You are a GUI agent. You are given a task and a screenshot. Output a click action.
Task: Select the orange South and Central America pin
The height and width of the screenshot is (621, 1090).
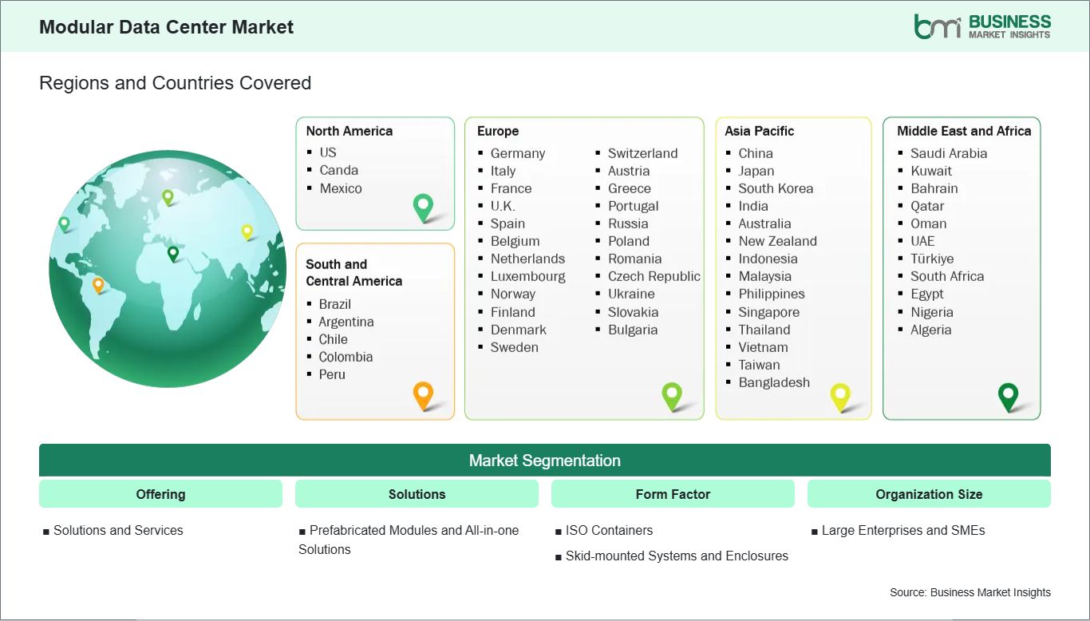(x=422, y=395)
